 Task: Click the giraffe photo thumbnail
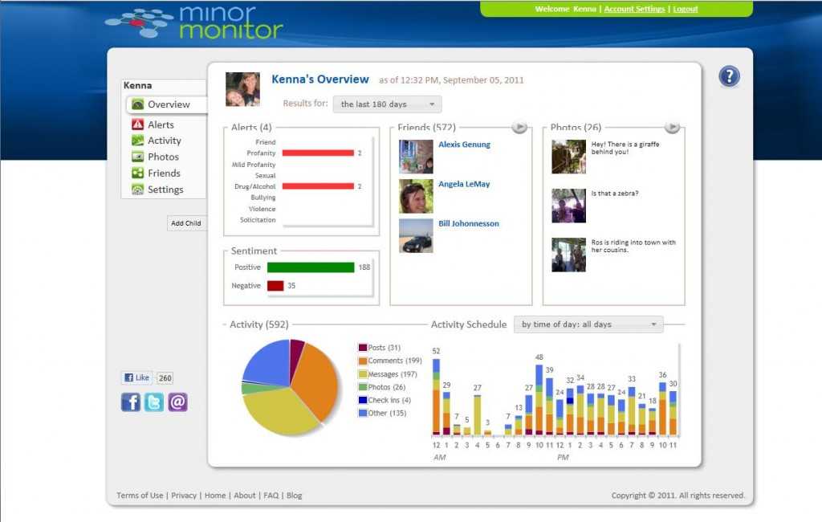[568, 157]
